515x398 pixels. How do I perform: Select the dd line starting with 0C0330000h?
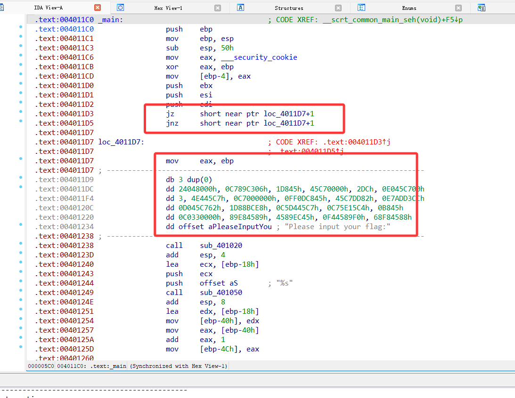pos(289,217)
